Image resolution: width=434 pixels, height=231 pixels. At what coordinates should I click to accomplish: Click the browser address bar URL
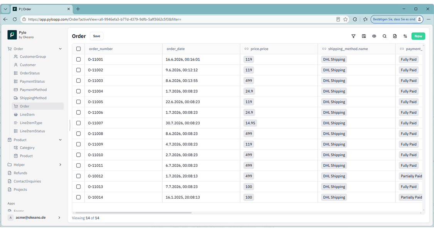click(x=104, y=19)
